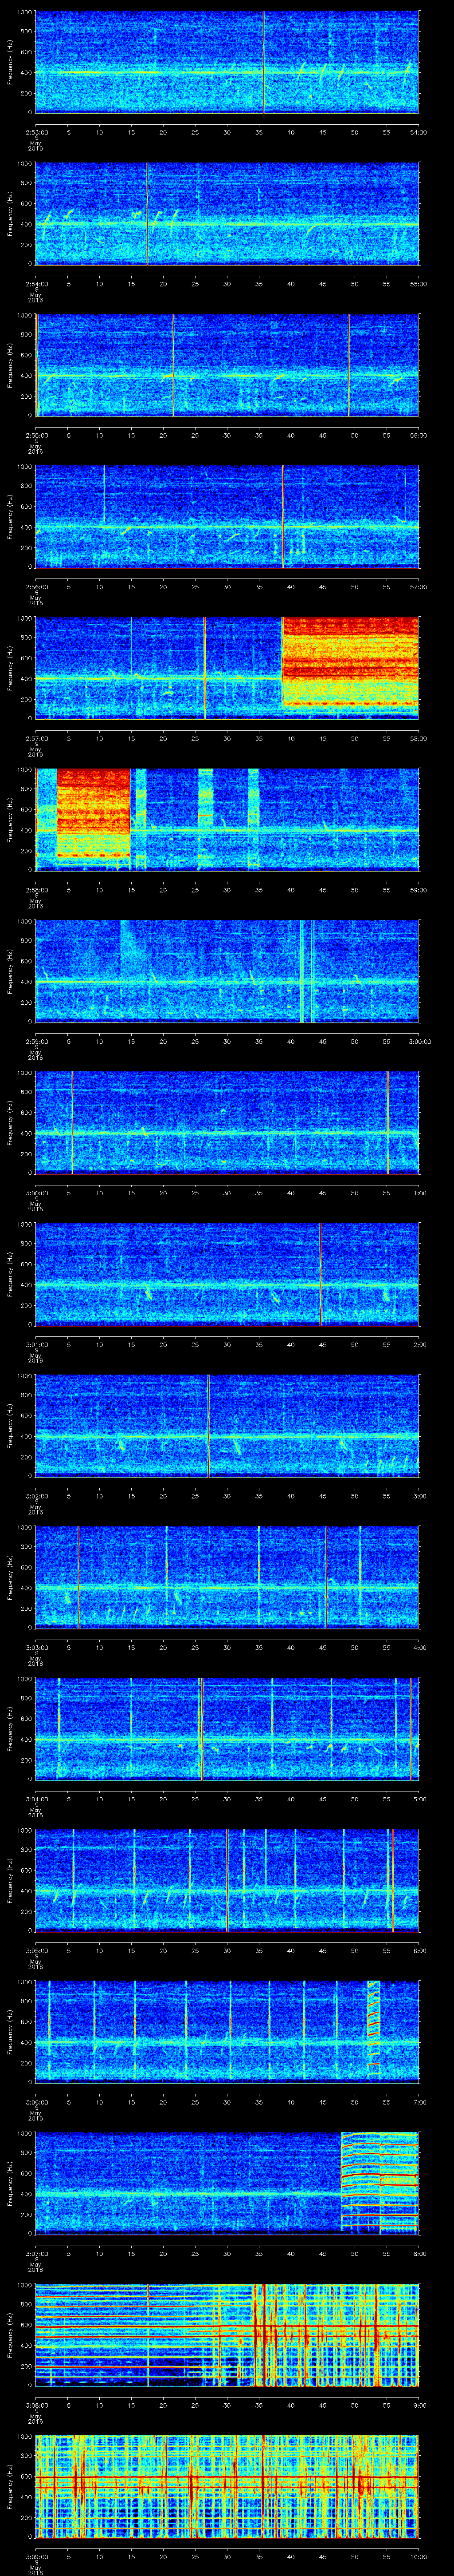Click the '3:04:00' time label

point(36,1799)
